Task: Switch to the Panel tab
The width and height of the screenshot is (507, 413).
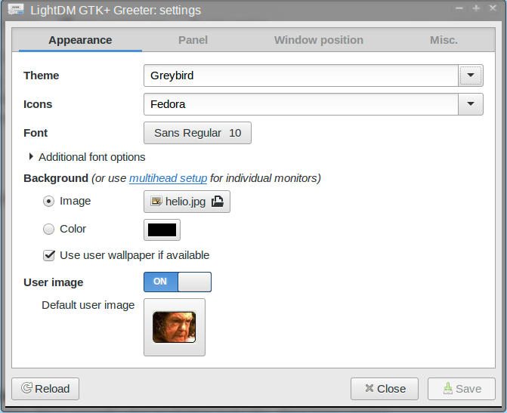Action: click(x=193, y=40)
